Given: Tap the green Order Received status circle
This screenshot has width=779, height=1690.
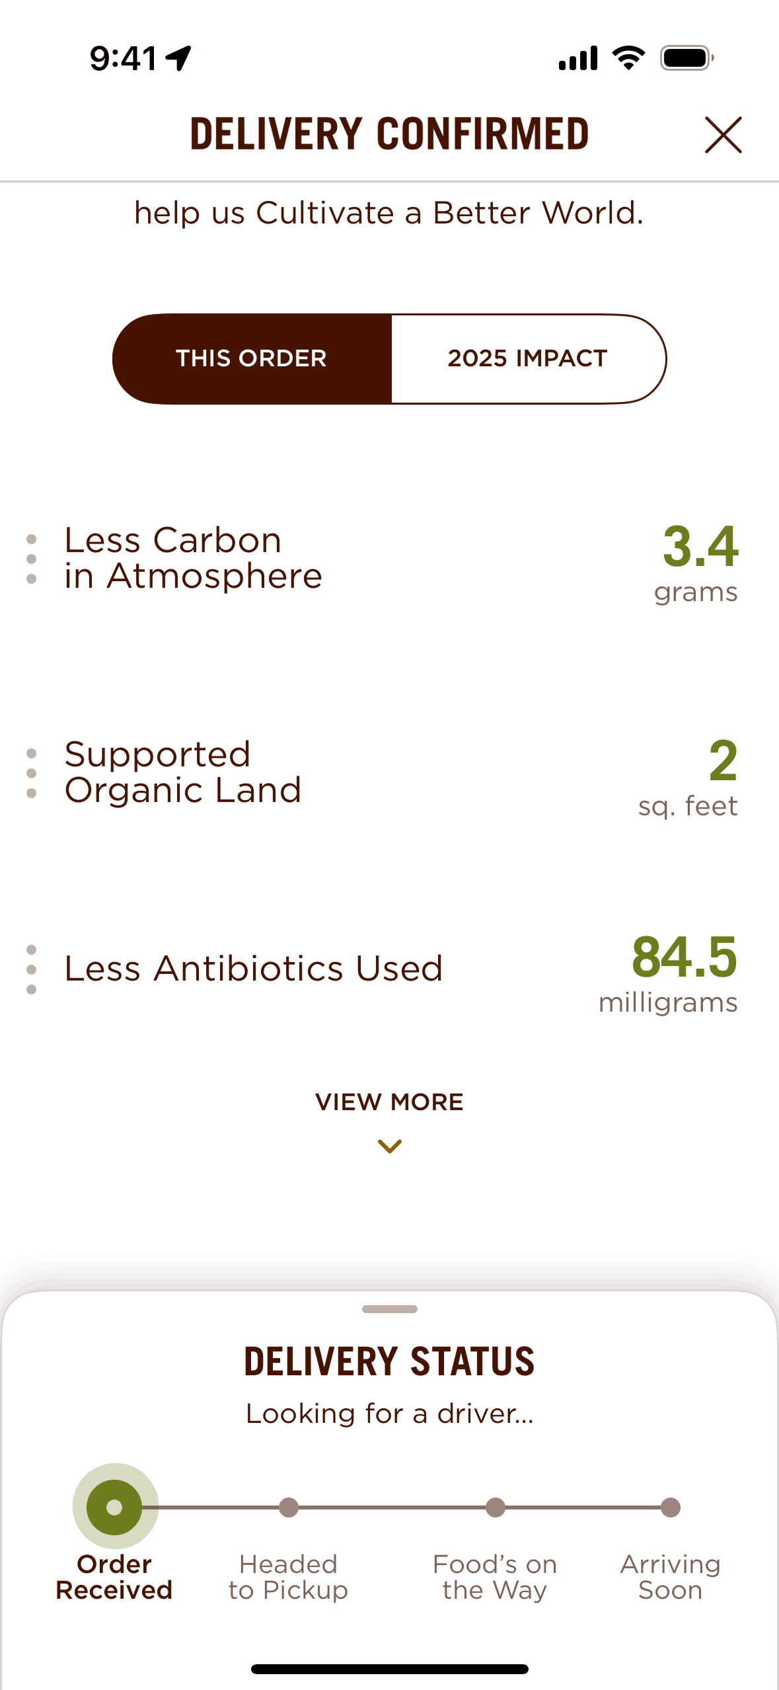Looking at the screenshot, I should [115, 1507].
